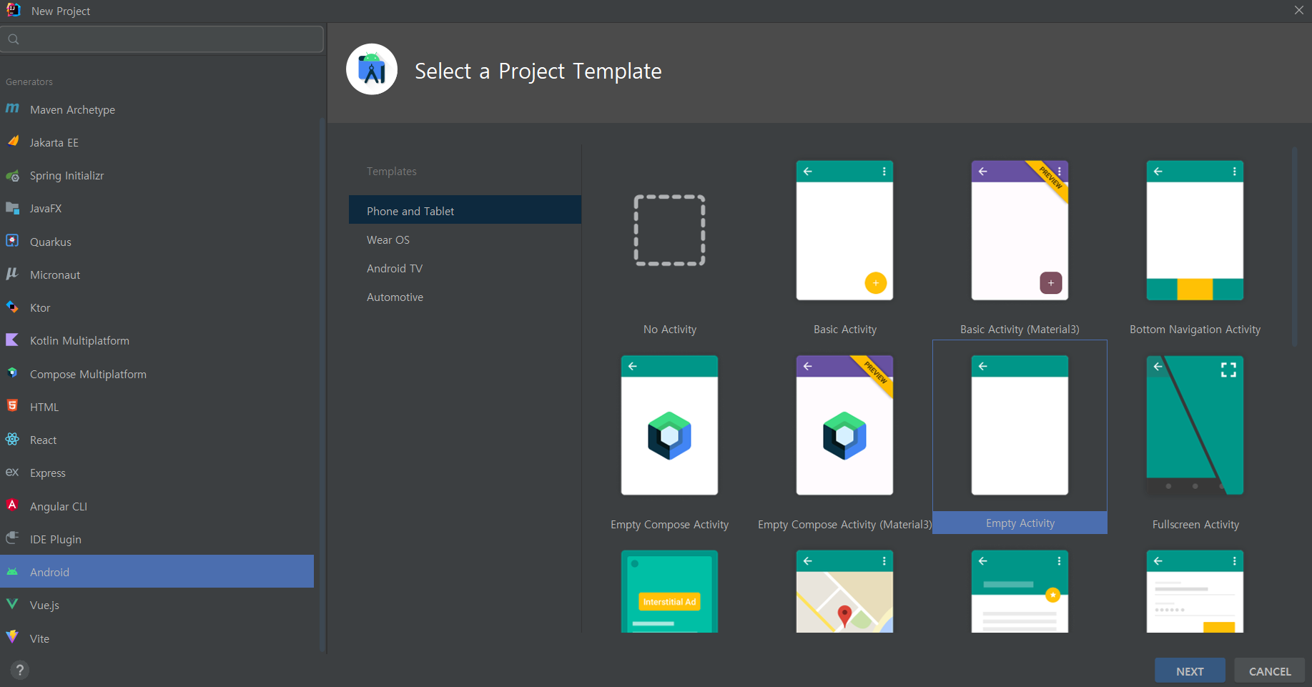1312x687 pixels.
Task: Open help with the question mark icon
Action: click(x=20, y=670)
